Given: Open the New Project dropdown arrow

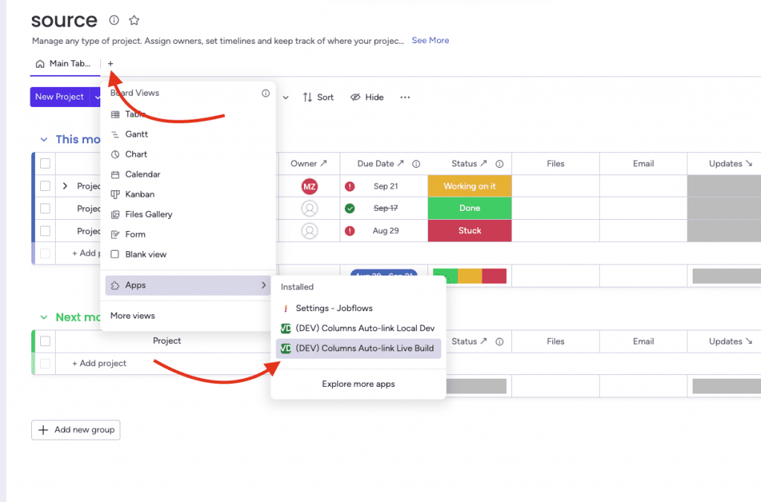Looking at the screenshot, I should pyautogui.click(x=96, y=97).
